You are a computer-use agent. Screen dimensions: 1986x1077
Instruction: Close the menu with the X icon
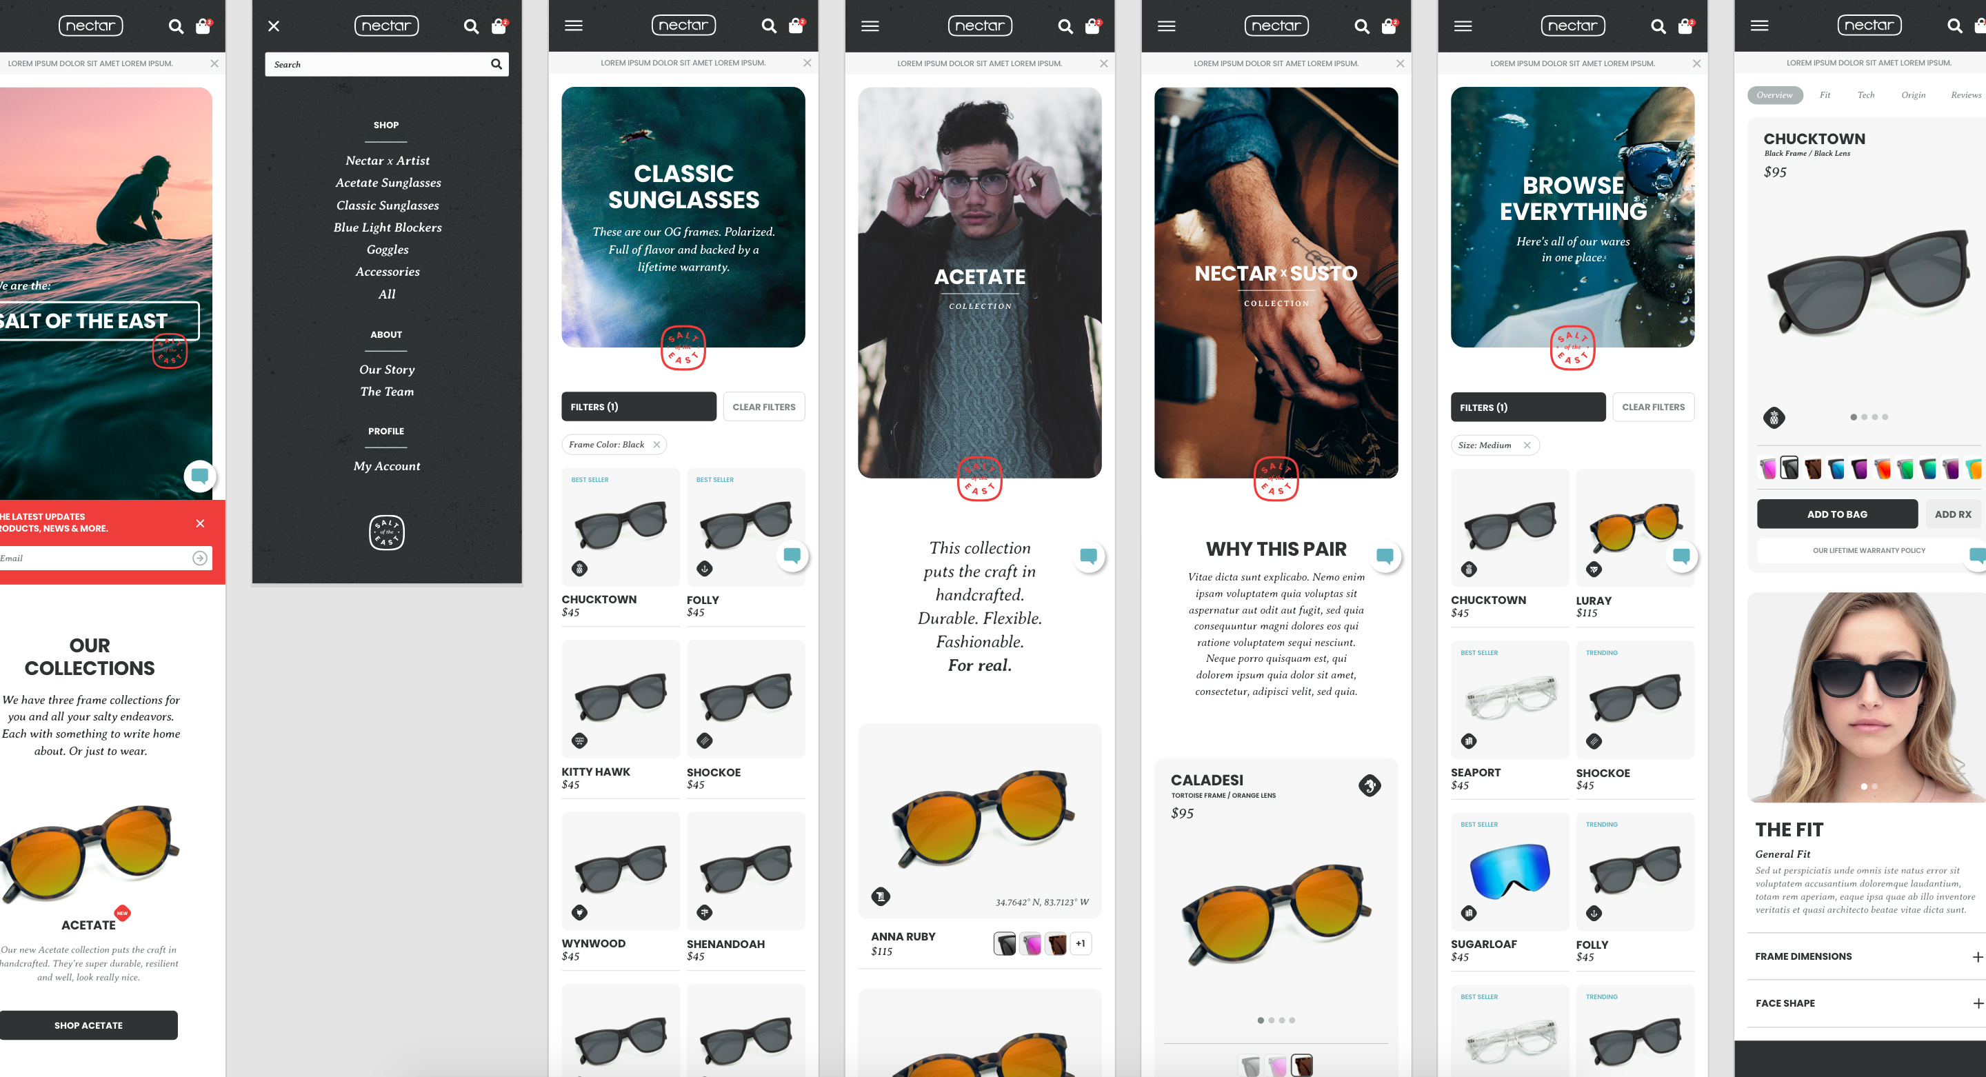pos(274,26)
